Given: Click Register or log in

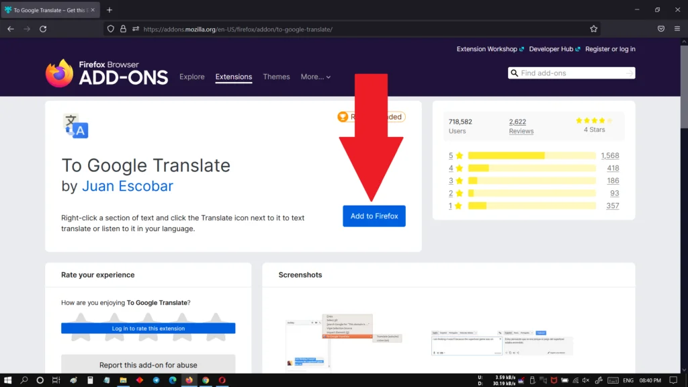Looking at the screenshot, I should (x=610, y=49).
